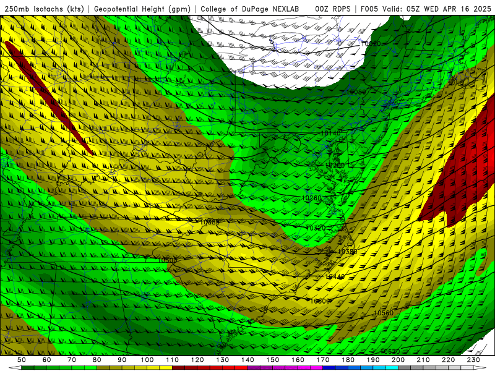The height and width of the screenshot is (371, 495).
Task: Click the 70 value on the color scale
Action: pyautogui.click(x=72, y=360)
